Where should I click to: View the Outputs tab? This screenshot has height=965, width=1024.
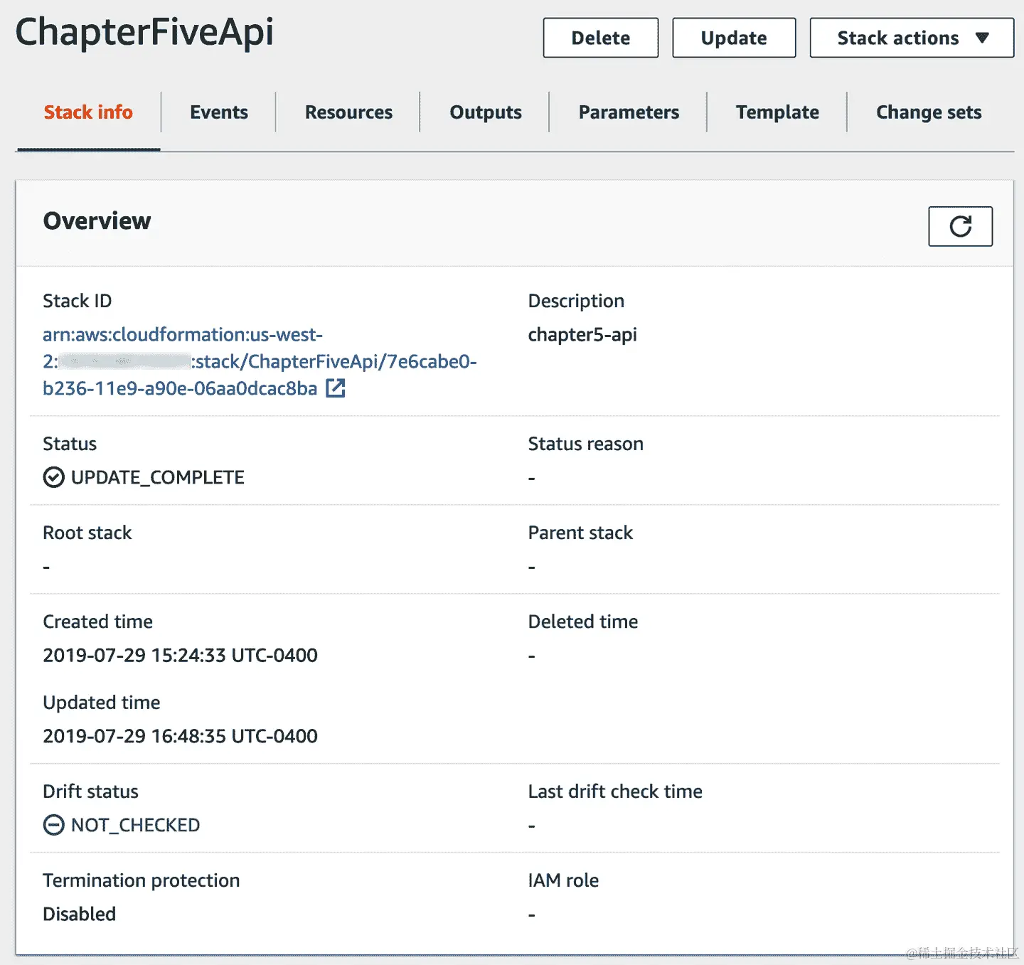[x=486, y=112]
